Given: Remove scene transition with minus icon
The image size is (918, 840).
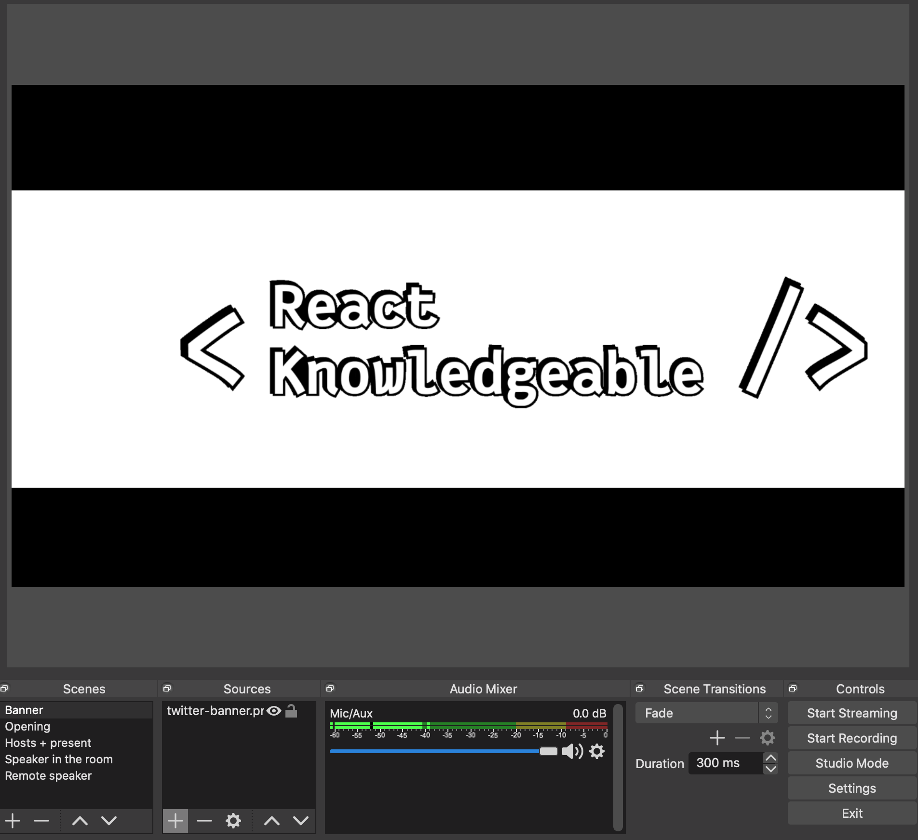Looking at the screenshot, I should tap(742, 738).
